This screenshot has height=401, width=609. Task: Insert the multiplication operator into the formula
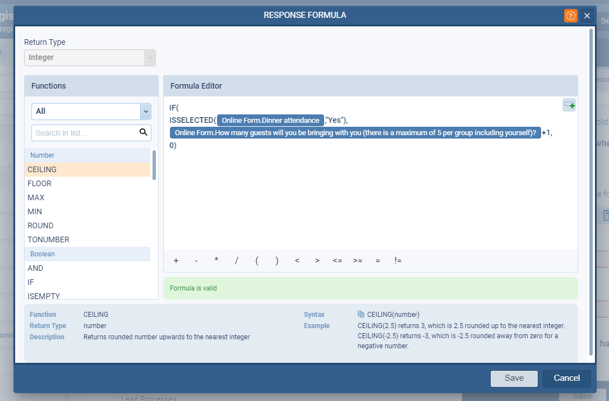point(216,260)
